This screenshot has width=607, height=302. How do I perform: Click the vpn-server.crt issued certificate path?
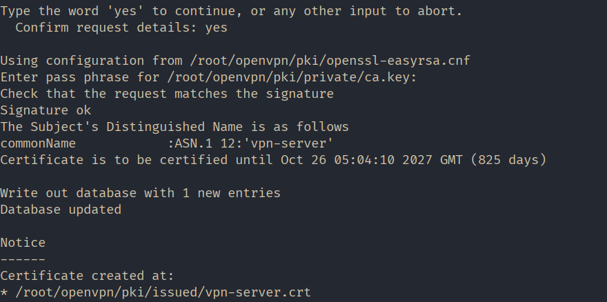pyautogui.click(x=163, y=292)
